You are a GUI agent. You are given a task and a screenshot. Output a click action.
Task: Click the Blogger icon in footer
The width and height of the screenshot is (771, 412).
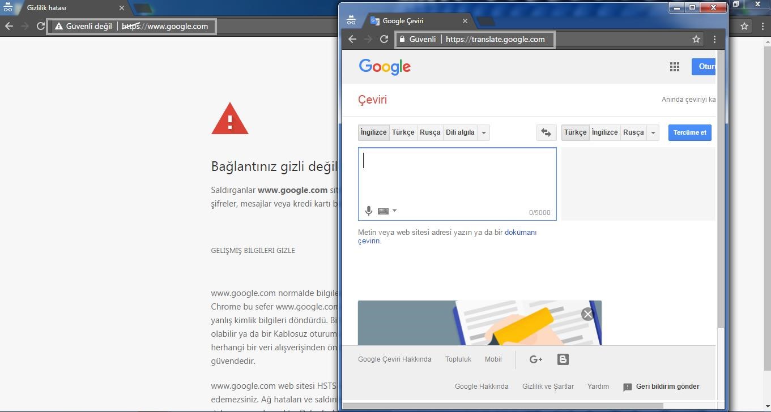click(563, 359)
